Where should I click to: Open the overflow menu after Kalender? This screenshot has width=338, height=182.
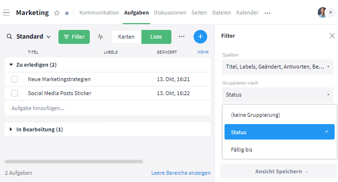point(268,13)
